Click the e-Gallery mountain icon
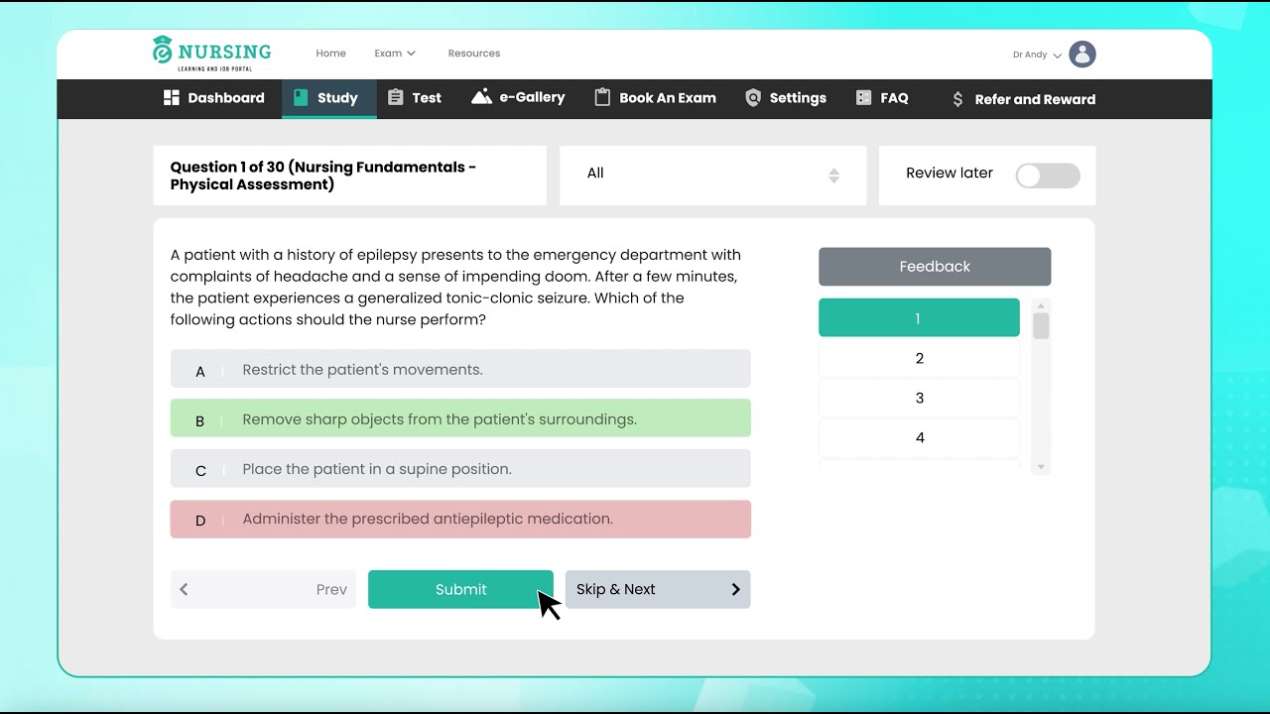Screen dimensions: 1270x714 (481, 96)
